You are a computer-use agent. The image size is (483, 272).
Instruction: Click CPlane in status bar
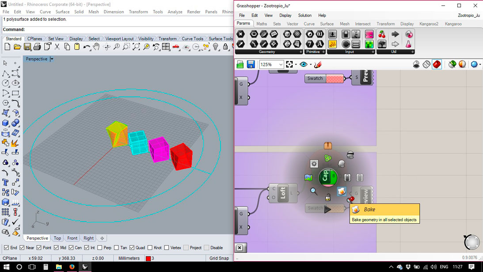pyautogui.click(x=10, y=258)
